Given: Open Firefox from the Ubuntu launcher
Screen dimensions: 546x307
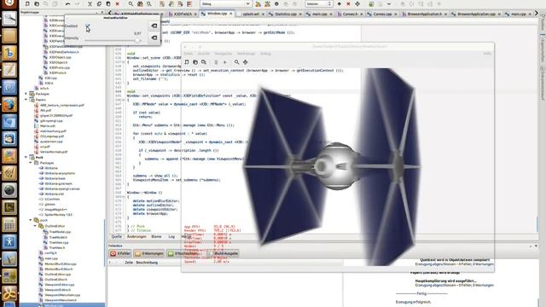Looking at the screenshot, I should pos(9,104).
